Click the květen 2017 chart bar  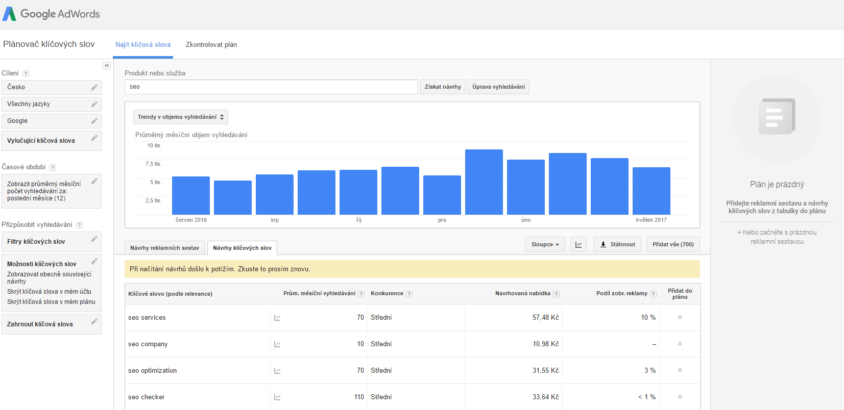652,191
